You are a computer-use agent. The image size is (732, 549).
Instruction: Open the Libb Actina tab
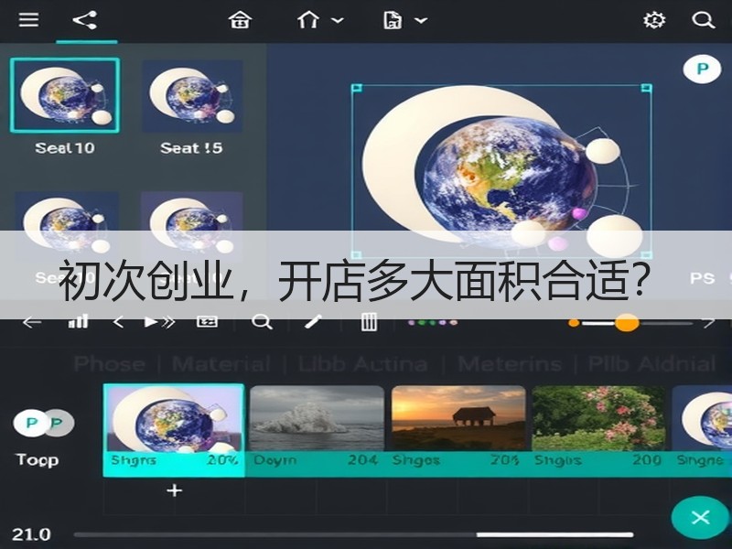362,364
